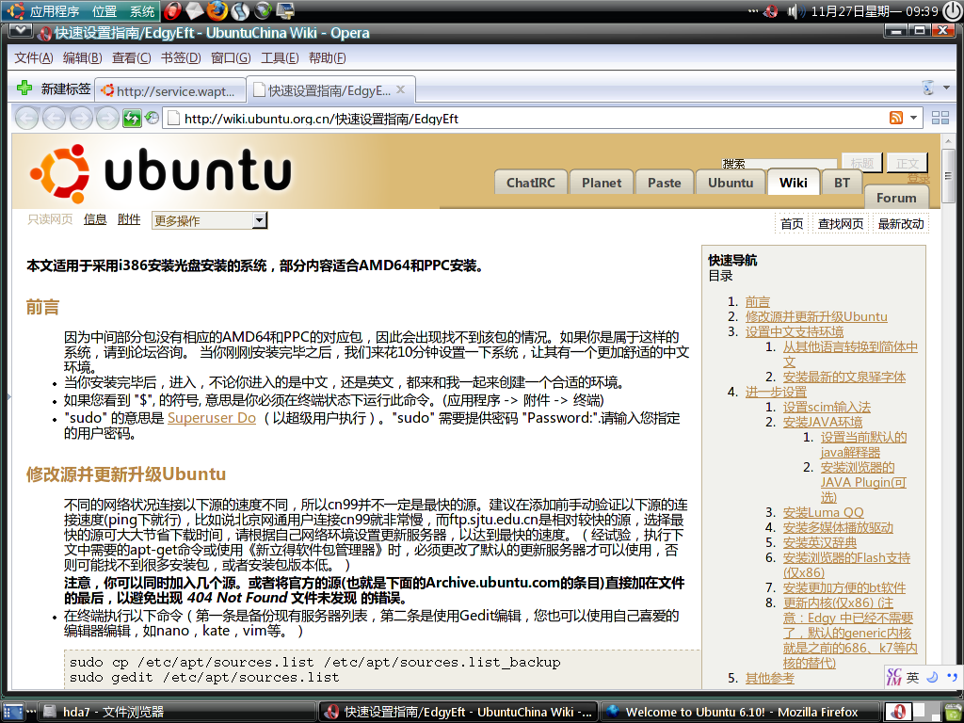Screen dimensions: 964x723
Task: Select the Planet site tab
Action: point(602,183)
